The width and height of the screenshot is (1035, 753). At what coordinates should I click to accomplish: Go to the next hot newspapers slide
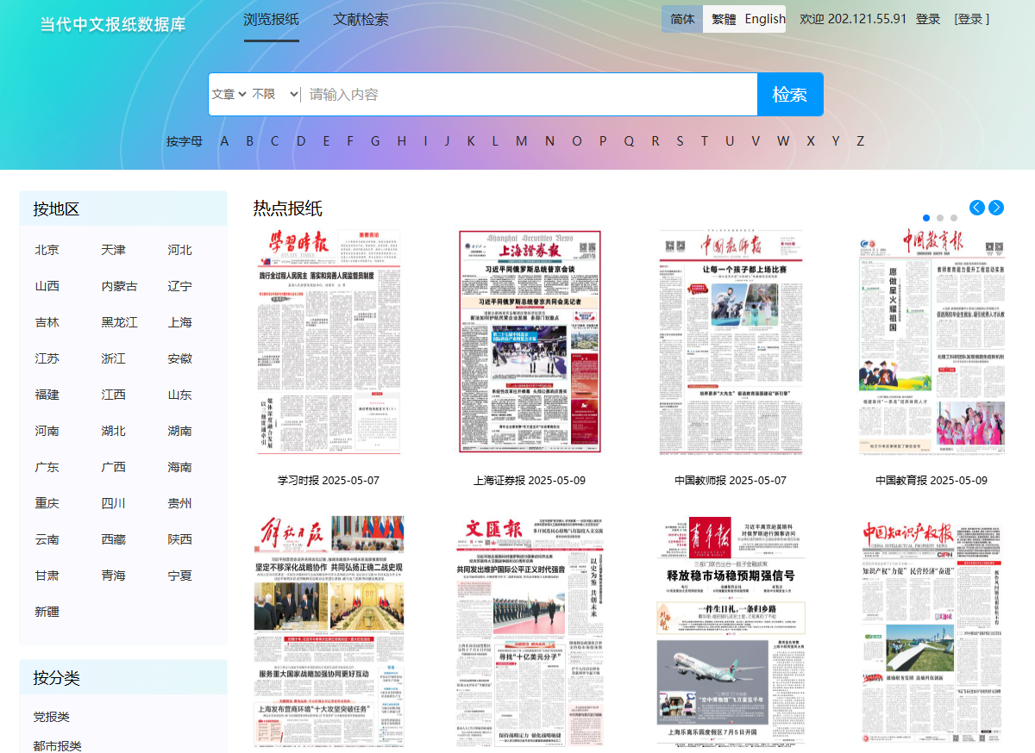click(x=996, y=208)
